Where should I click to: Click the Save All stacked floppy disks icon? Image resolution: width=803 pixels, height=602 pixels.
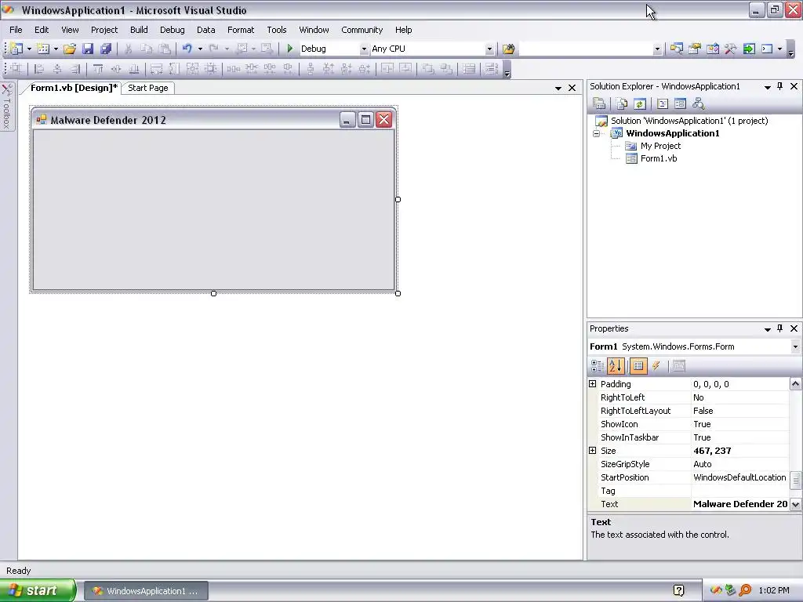click(106, 49)
